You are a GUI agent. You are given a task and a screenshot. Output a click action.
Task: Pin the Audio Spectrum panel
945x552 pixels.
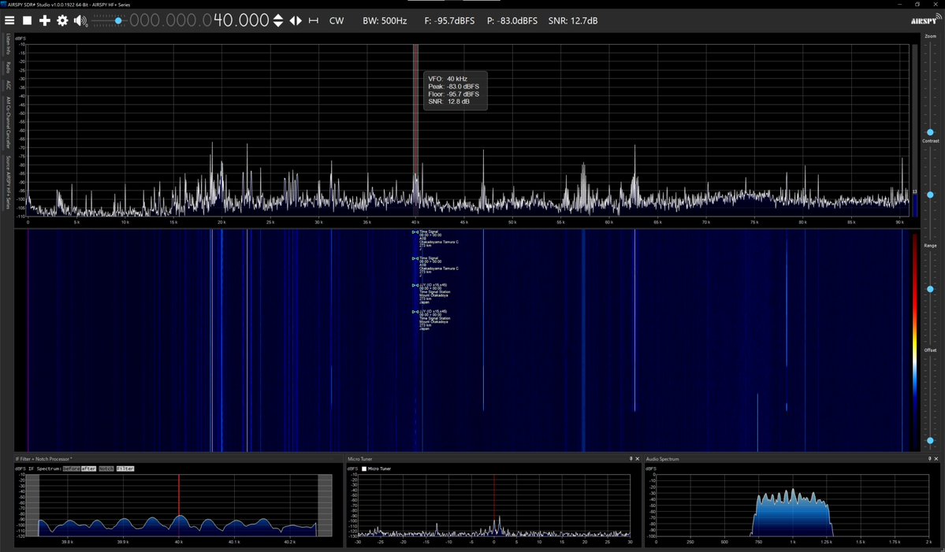[x=929, y=459]
